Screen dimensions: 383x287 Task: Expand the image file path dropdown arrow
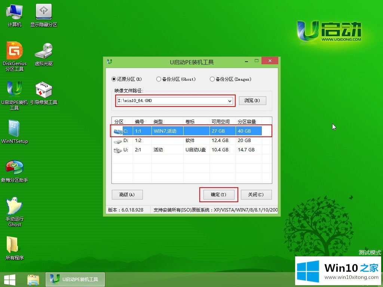point(230,101)
